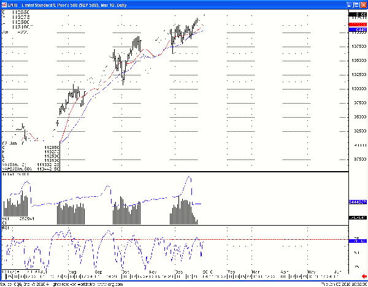This screenshot has height=287, width=368.
Task: Click the black volume value tag on right axis
Action: (357, 218)
